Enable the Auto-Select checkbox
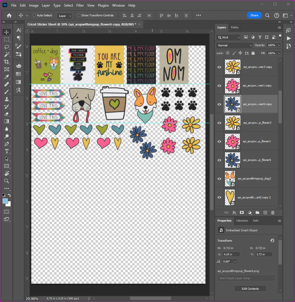 (x=34, y=15)
